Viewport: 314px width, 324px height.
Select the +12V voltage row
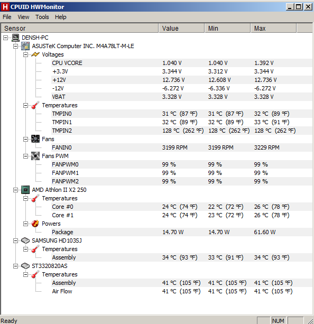(x=182, y=80)
